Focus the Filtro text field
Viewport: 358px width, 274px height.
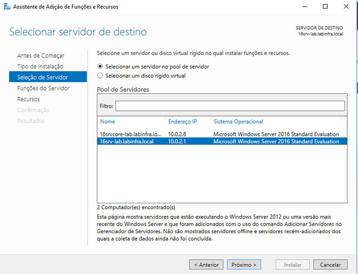(x=230, y=106)
